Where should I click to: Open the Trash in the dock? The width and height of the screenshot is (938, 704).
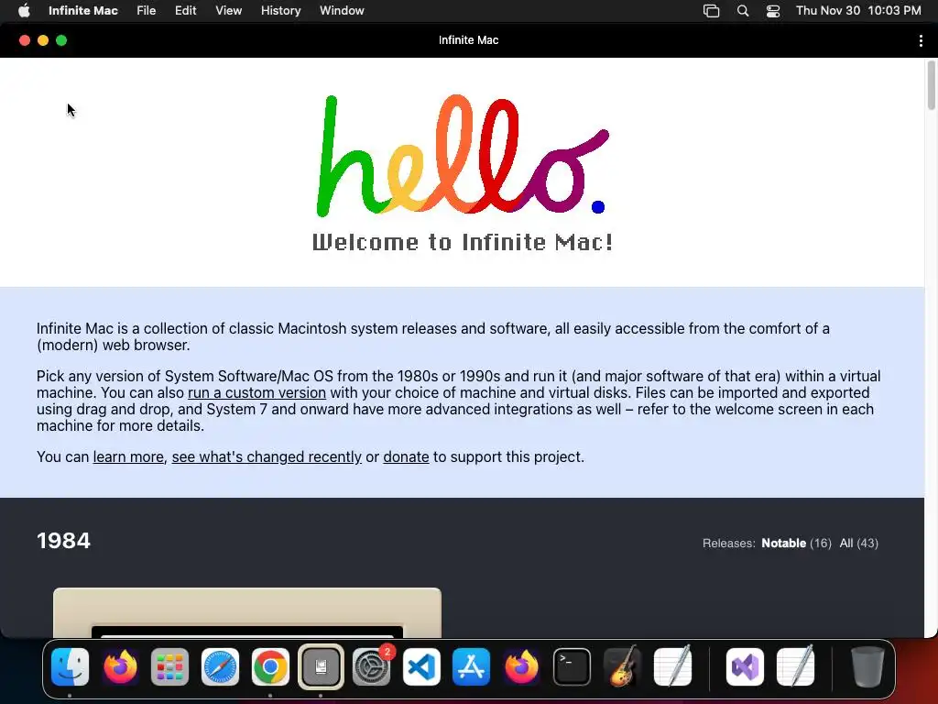click(x=867, y=666)
